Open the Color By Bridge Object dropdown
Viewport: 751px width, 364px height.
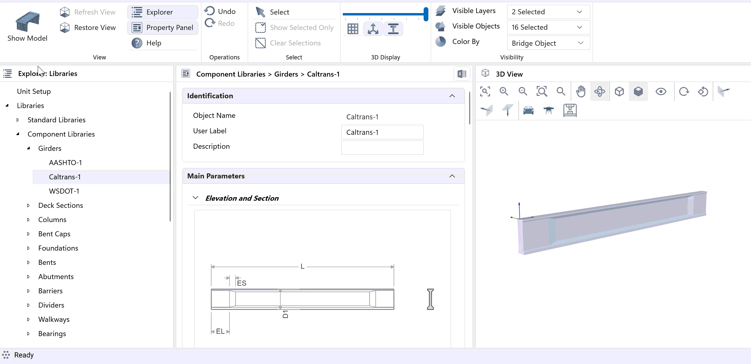(x=548, y=43)
